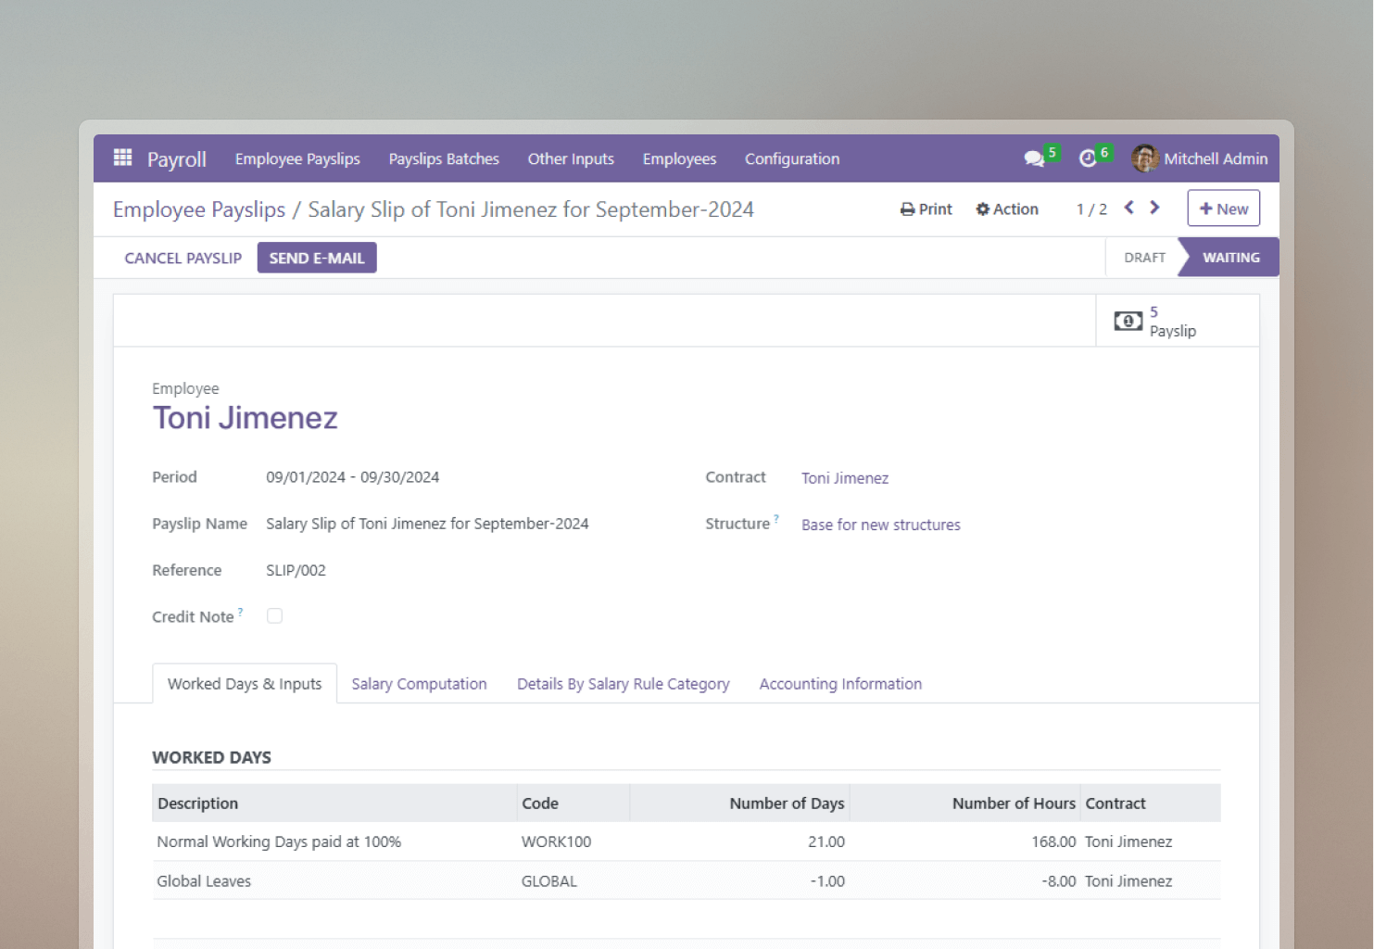Select the Waiting status stage

pyautogui.click(x=1230, y=258)
